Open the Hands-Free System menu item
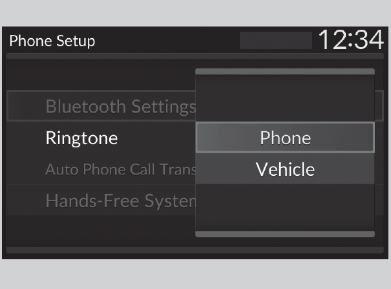391x289 pixels. [x=120, y=201]
